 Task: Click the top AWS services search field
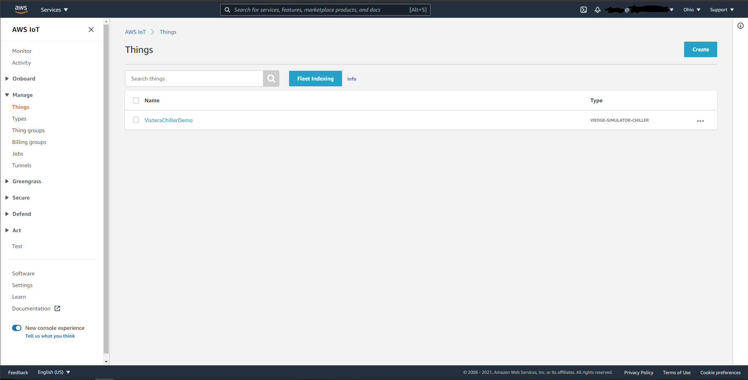tap(325, 10)
